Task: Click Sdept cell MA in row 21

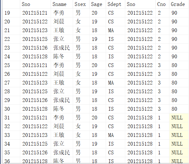Action: [115, 30]
